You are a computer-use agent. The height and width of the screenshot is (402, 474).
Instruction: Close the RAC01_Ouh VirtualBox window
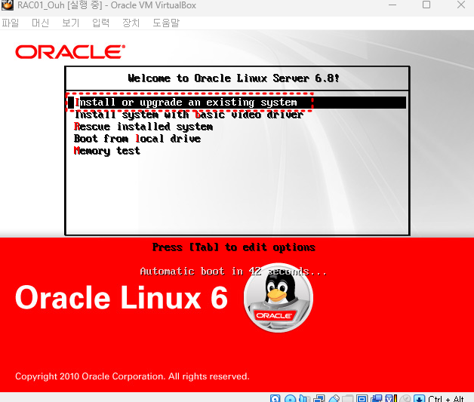(x=461, y=5)
